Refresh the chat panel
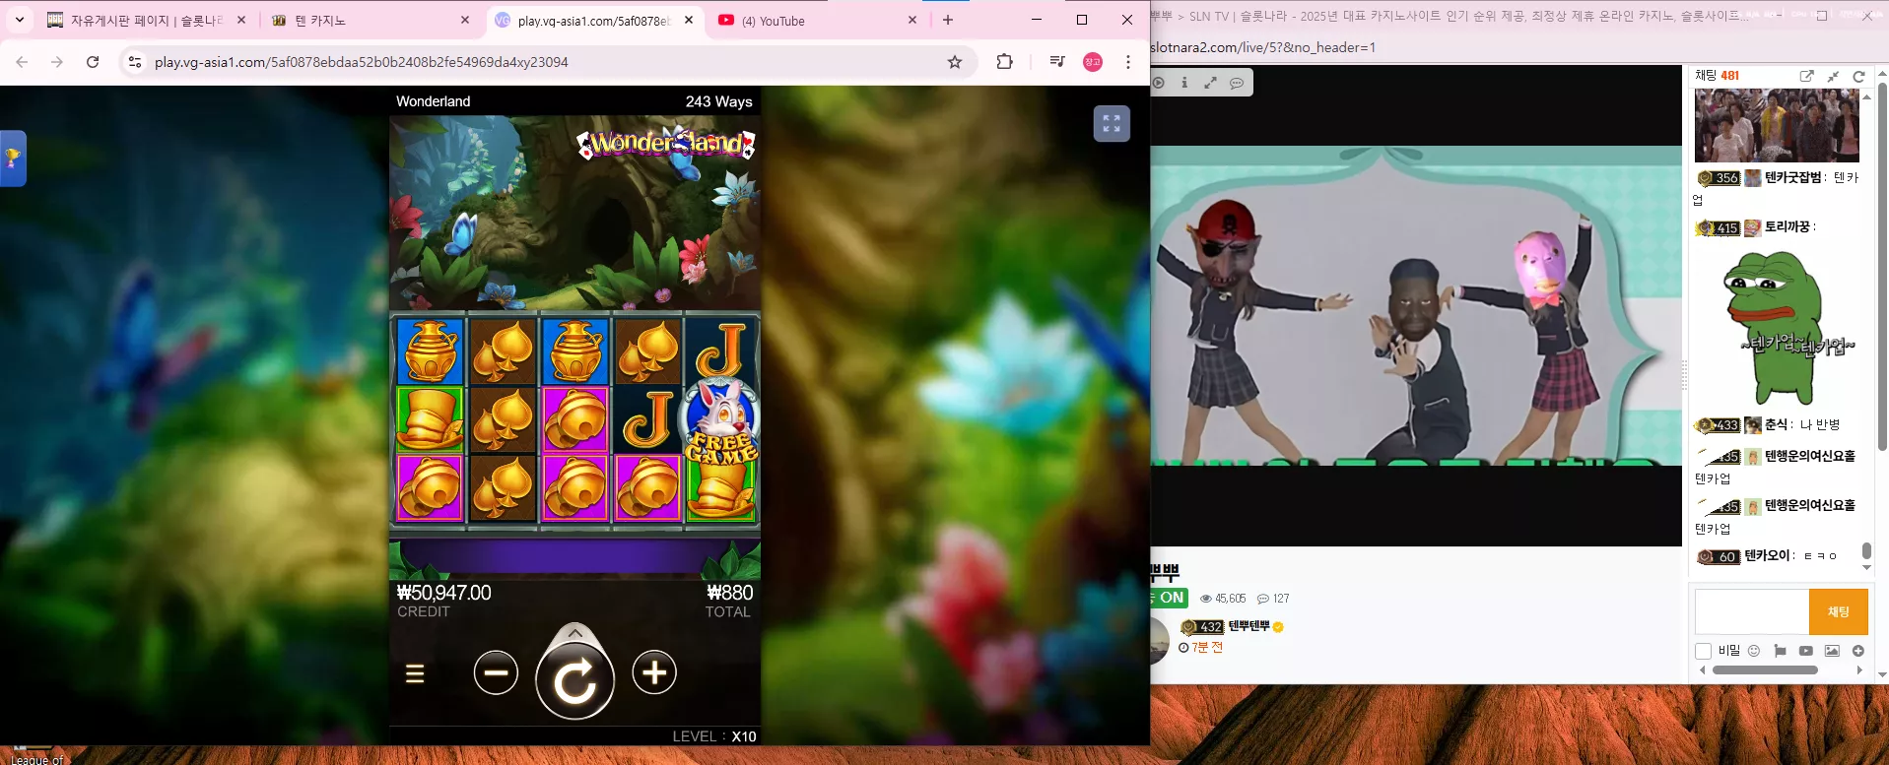 pyautogui.click(x=1858, y=76)
